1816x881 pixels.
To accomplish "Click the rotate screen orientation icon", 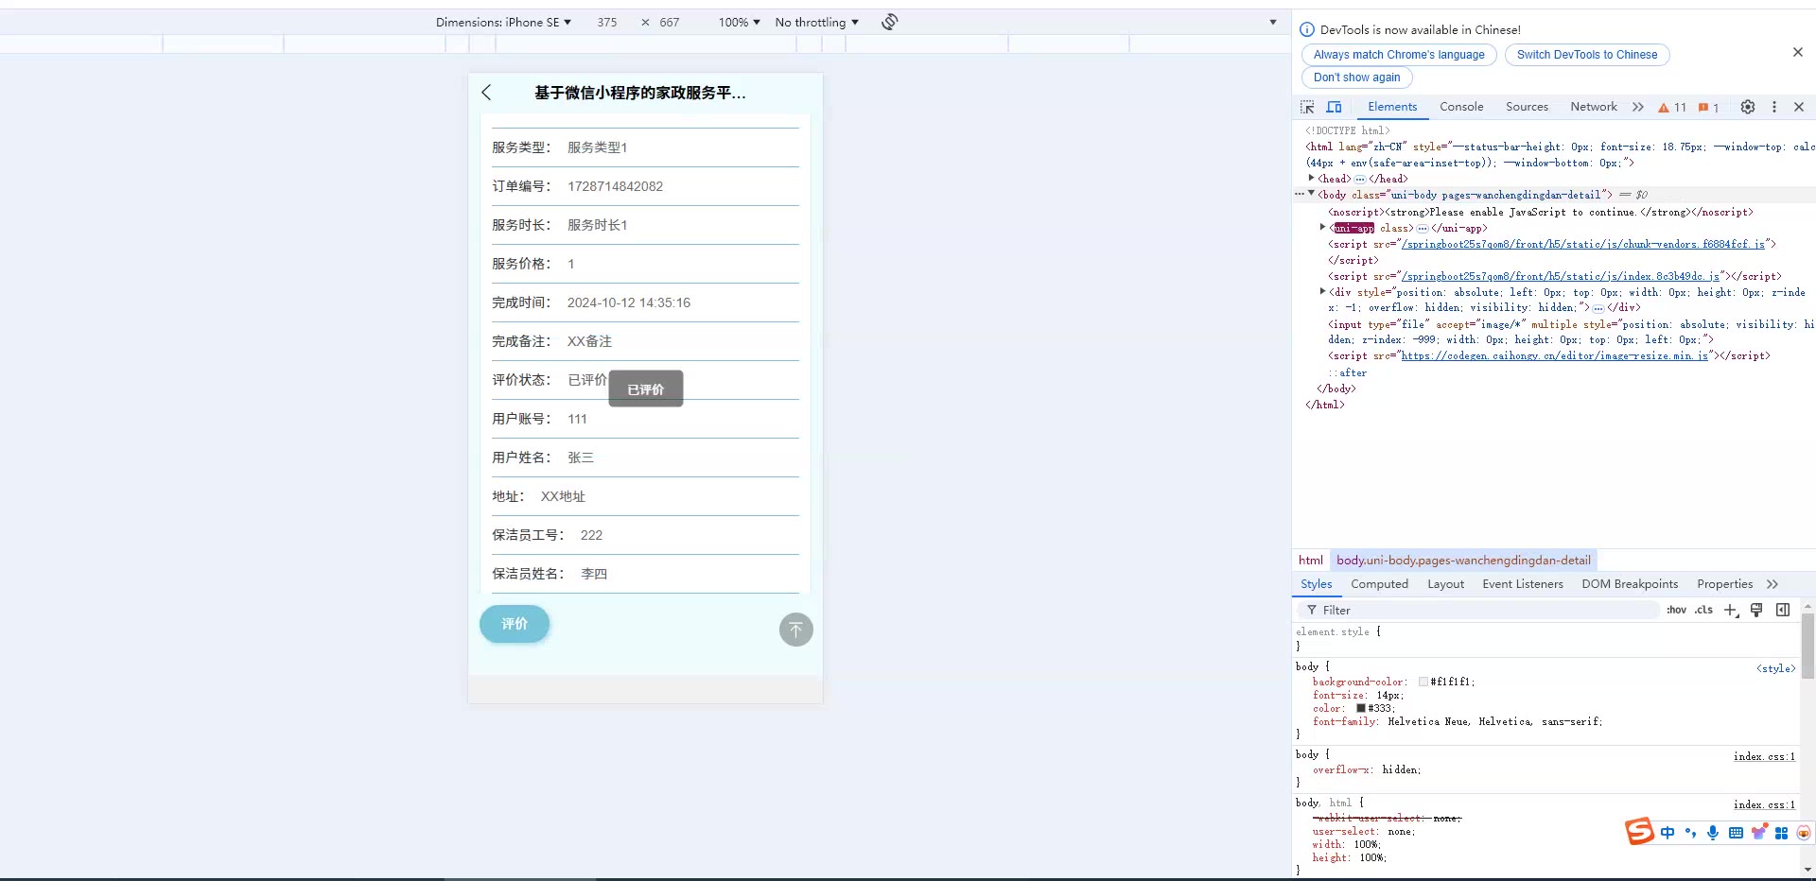I will tap(889, 22).
